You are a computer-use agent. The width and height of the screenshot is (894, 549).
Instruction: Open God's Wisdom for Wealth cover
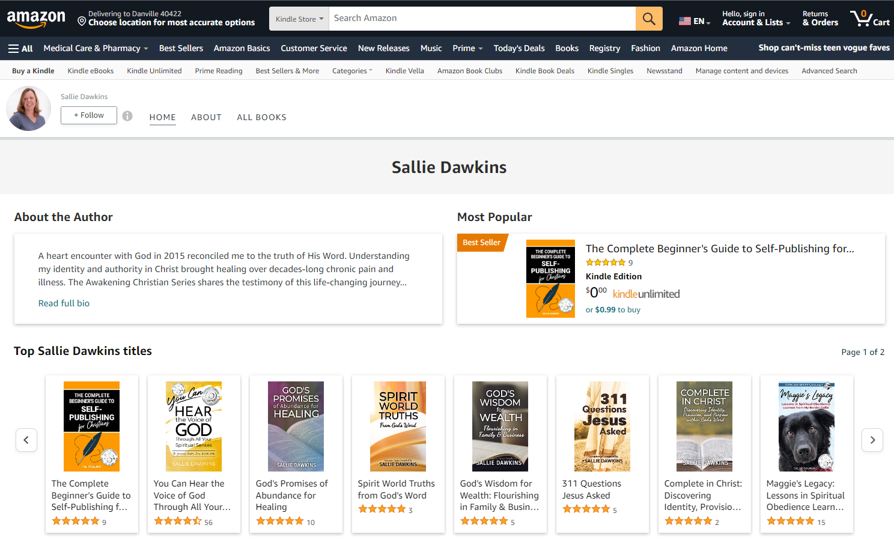click(500, 426)
